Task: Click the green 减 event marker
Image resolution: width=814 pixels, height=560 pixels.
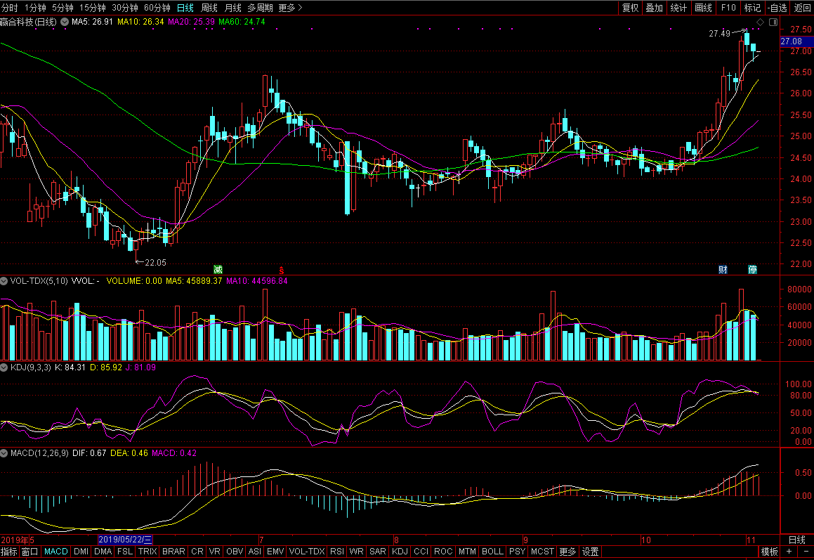Action: coord(218,270)
